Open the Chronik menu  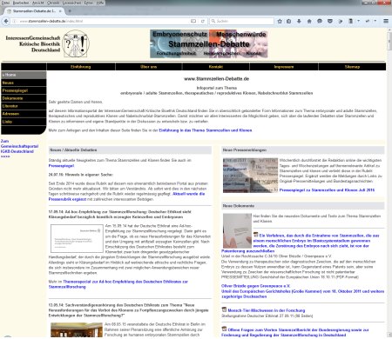(53, 3)
